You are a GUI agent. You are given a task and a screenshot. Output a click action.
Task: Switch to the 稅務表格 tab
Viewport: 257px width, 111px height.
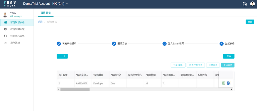pyautogui.click(x=46, y=13)
